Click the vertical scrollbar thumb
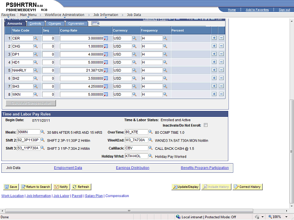Screen dimensions: 294x220 (x=291, y=152)
